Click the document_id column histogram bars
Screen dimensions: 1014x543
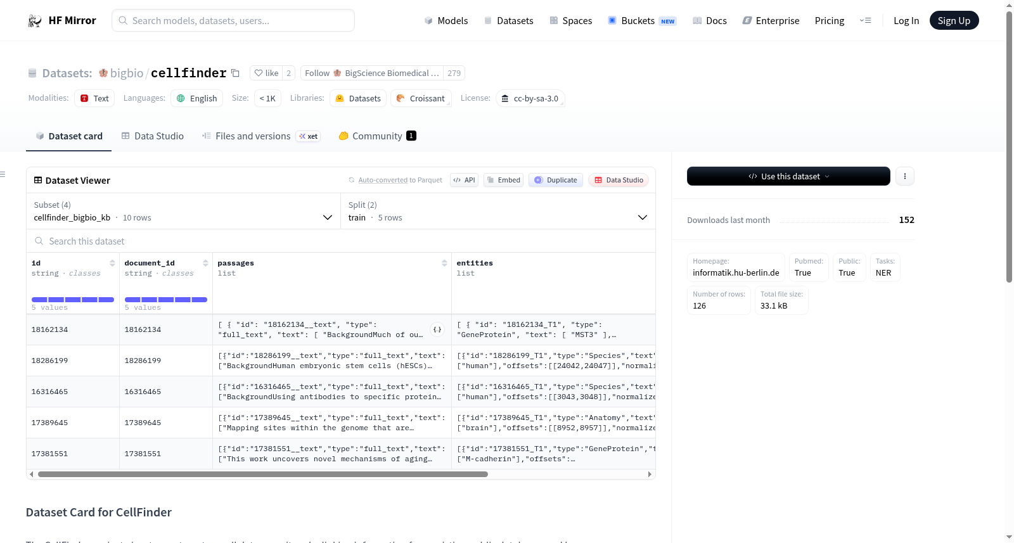pos(166,300)
